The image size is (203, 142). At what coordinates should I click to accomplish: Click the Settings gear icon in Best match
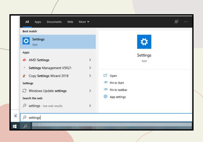tap(26, 41)
